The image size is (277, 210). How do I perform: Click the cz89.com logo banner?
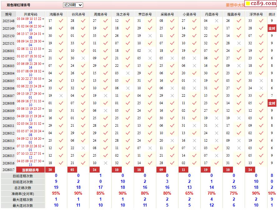pos(261,3)
